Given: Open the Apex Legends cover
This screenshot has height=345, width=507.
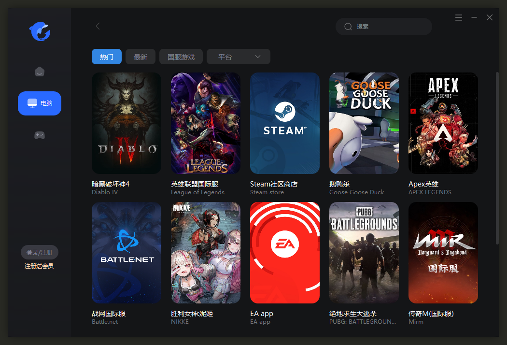Looking at the screenshot, I should [443, 123].
